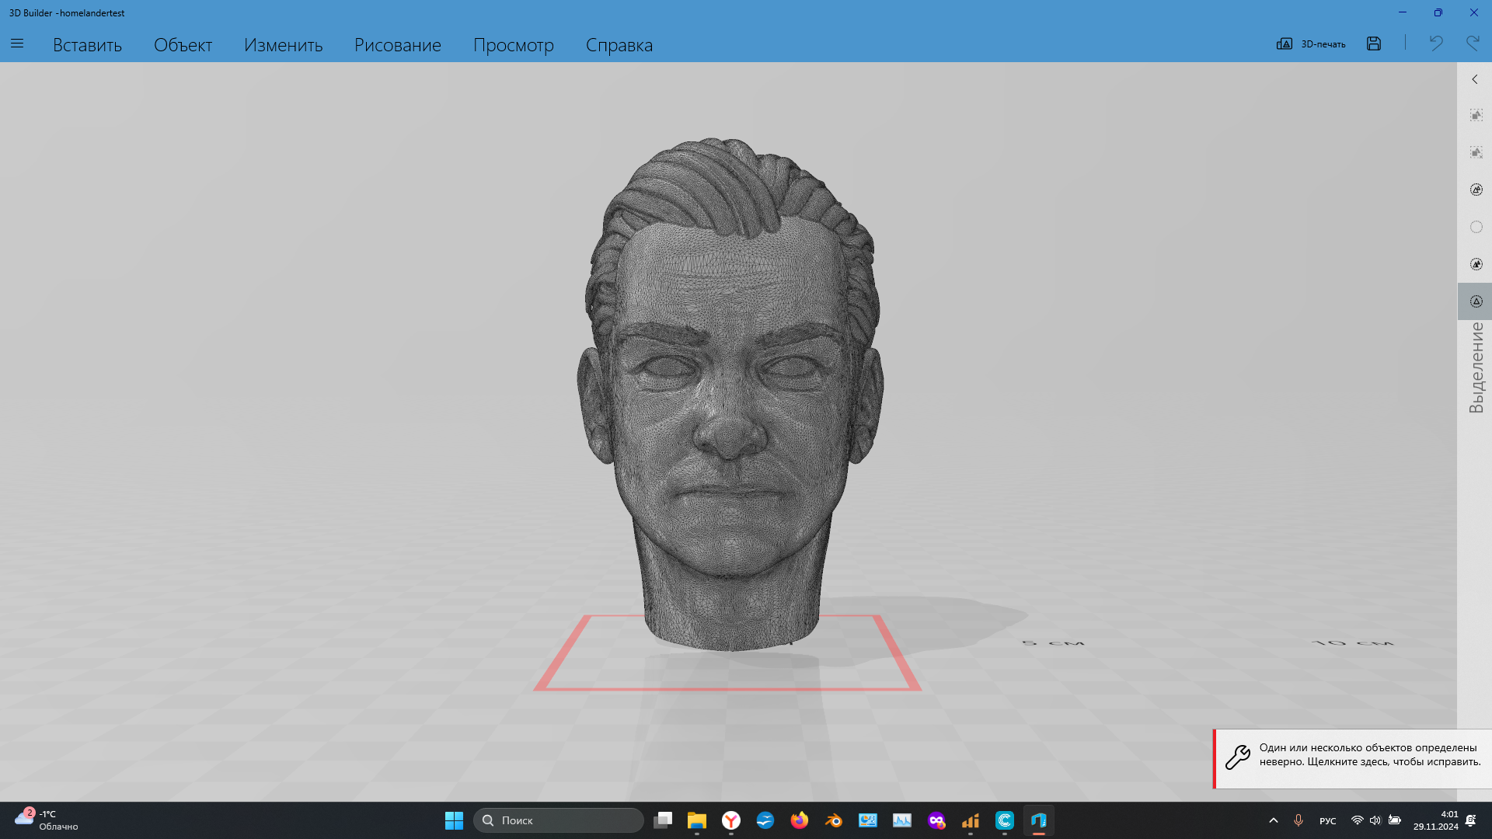Toggle the highlighted single-triangle selection mode
The height and width of the screenshot is (839, 1492).
(1476, 301)
